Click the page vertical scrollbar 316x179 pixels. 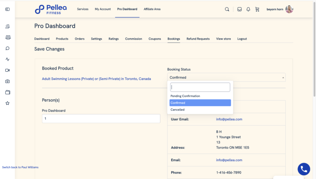coord(315,49)
